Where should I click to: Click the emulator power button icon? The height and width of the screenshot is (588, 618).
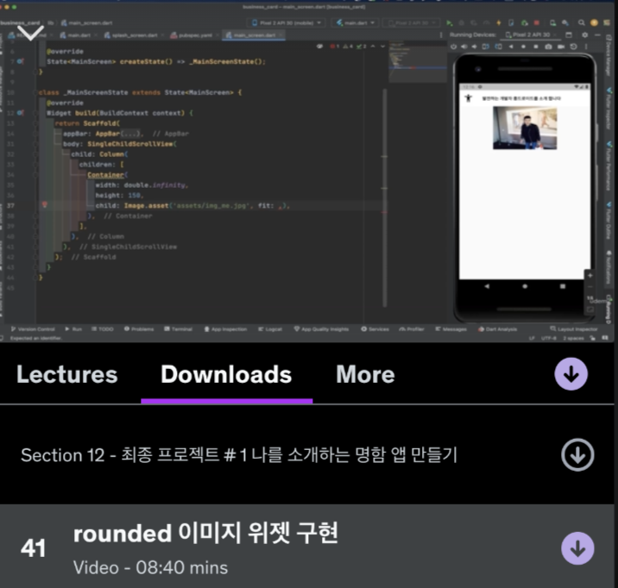[454, 47]
